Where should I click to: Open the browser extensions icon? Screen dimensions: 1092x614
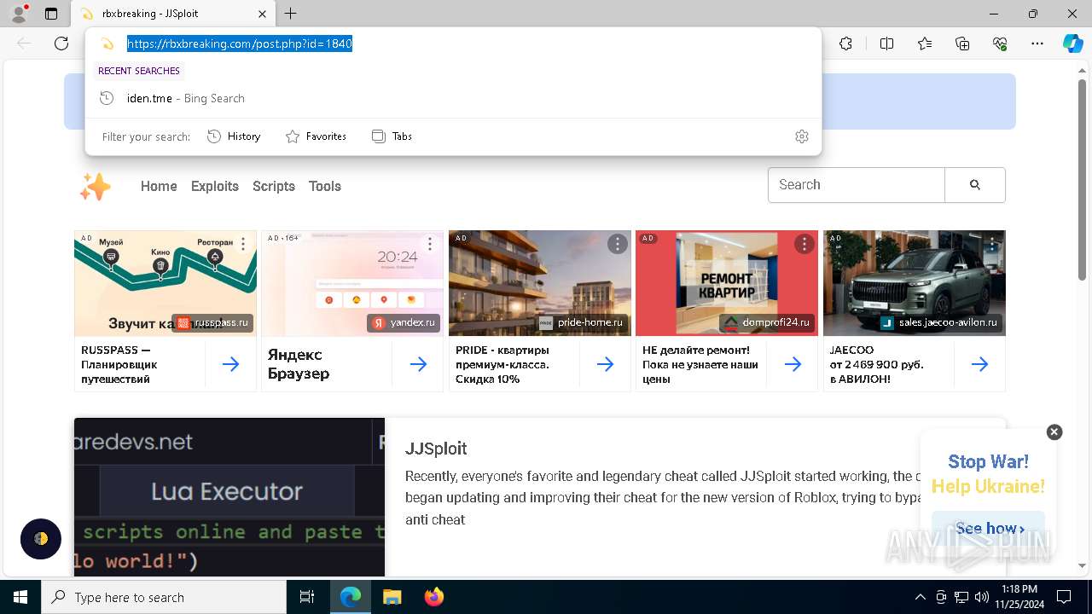tap(845, 43)
